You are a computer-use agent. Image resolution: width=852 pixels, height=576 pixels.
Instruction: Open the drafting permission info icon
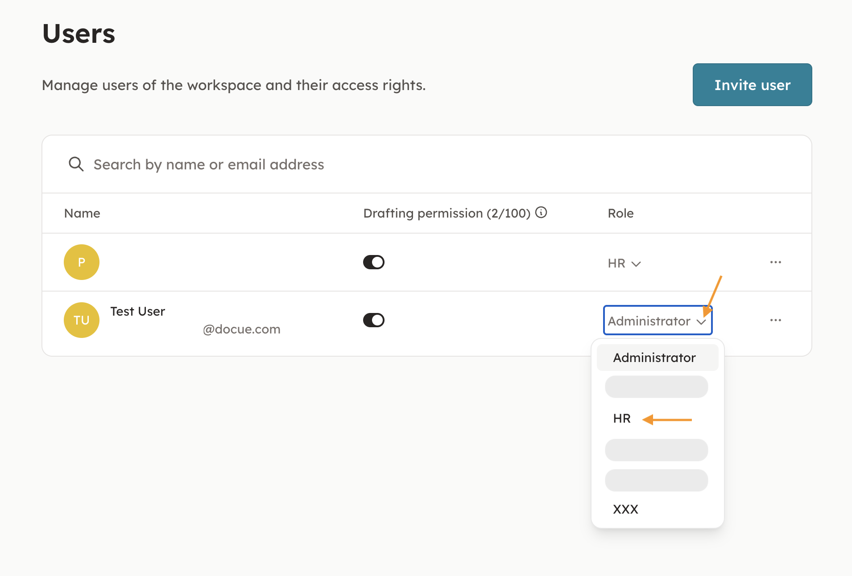click(x=541, y=212)
